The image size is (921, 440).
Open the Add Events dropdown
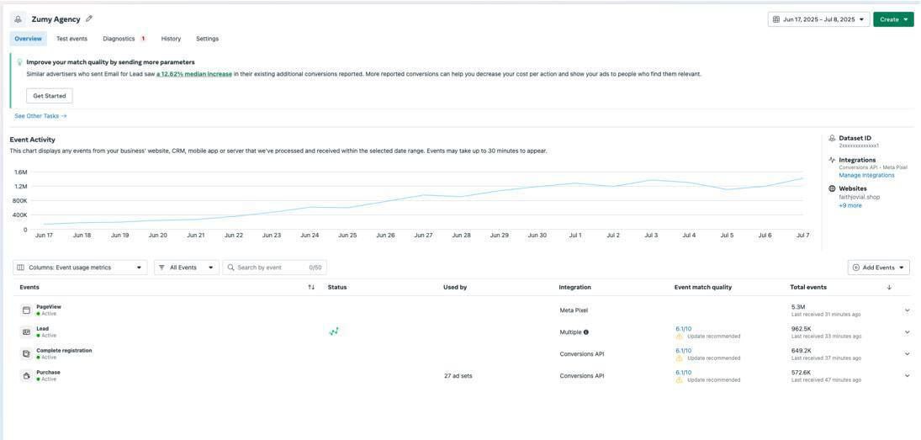[879, 268]
